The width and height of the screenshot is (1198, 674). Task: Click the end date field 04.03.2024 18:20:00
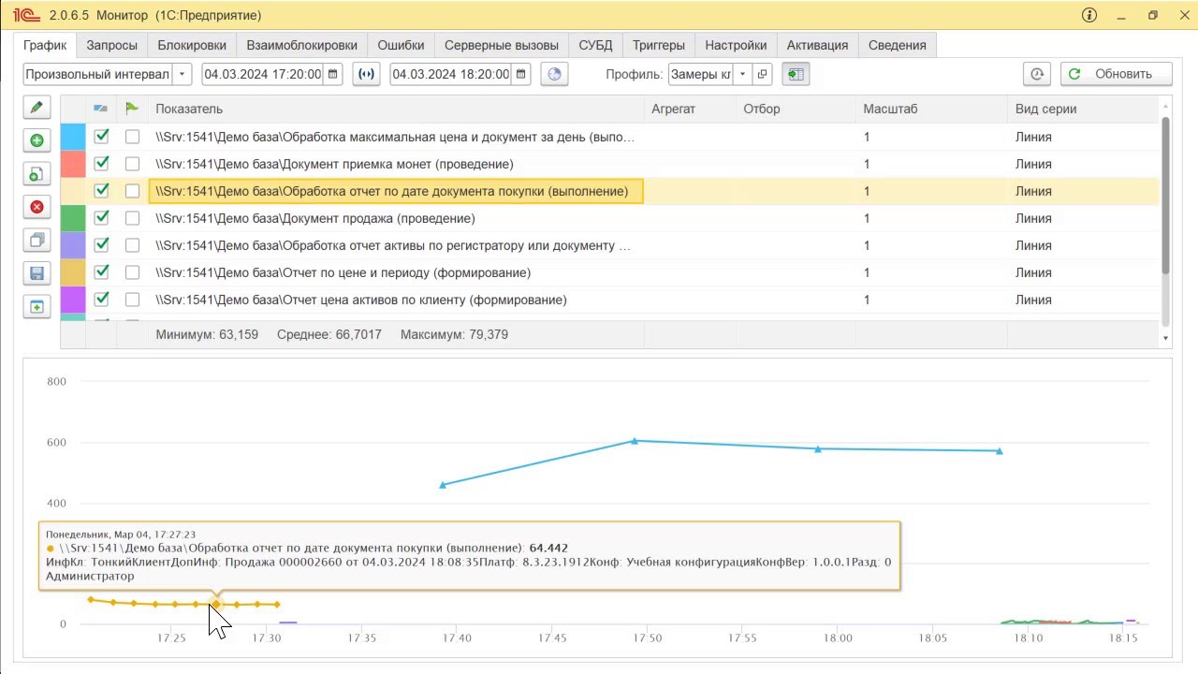click(451, 74)
